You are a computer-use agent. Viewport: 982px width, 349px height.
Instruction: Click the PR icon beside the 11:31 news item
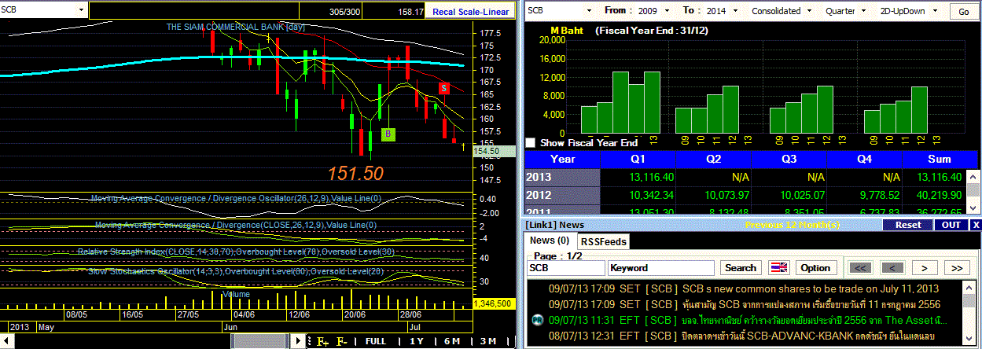point(536,320)
